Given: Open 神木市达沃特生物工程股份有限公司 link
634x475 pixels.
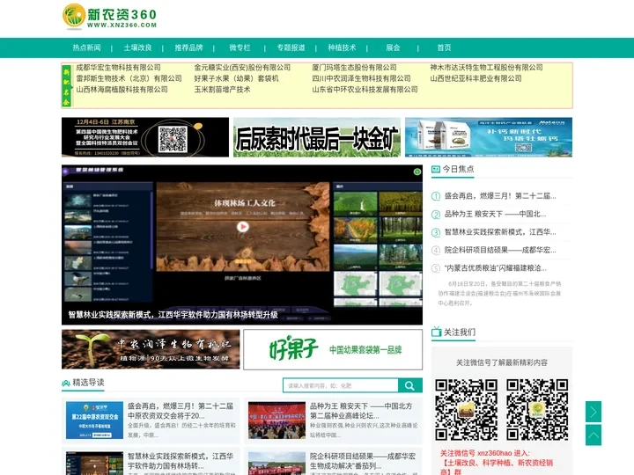Looking at the screenshot, I should coord(486,68).
